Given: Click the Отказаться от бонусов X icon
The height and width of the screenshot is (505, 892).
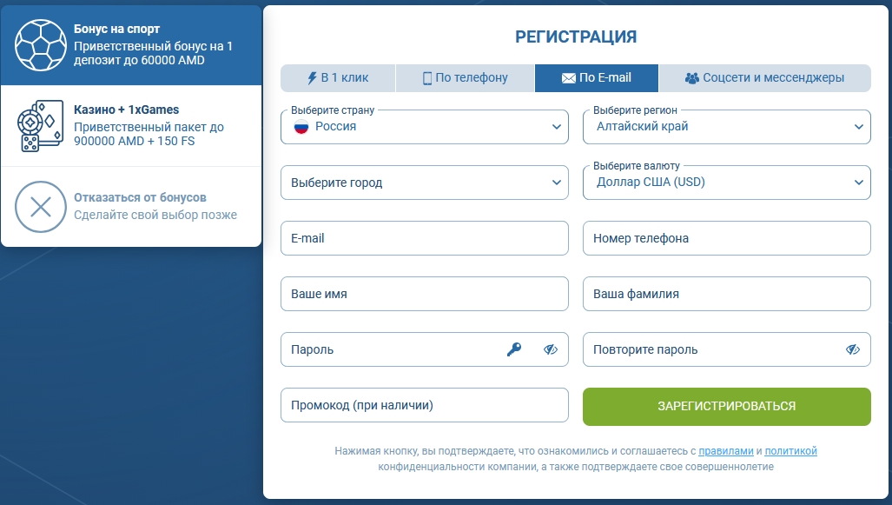Looking at the screenshot, I should point(40,207).
